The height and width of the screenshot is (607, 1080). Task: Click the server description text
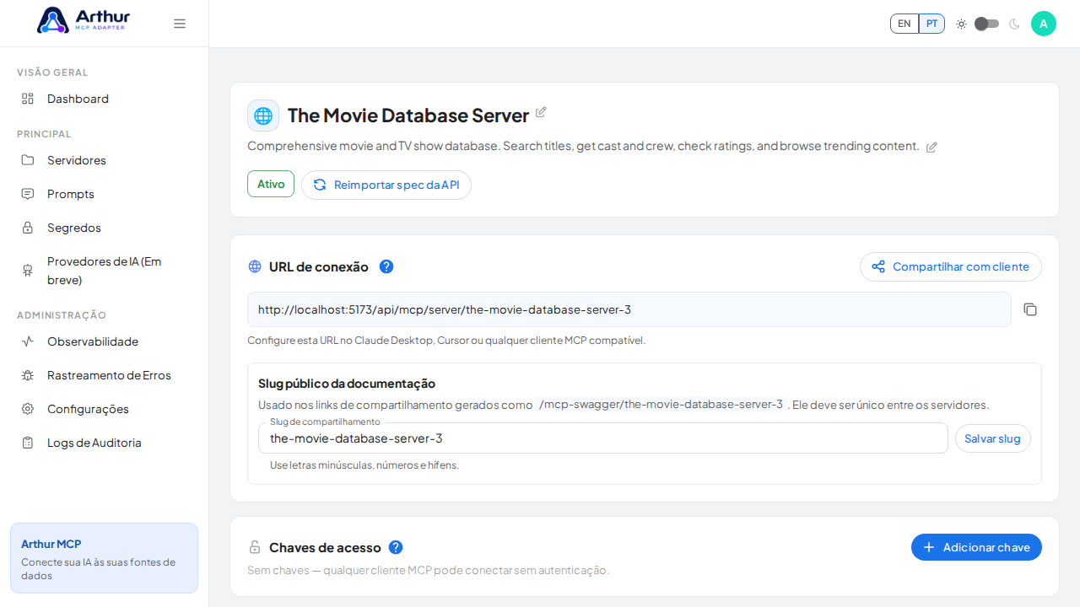[583, 146]
